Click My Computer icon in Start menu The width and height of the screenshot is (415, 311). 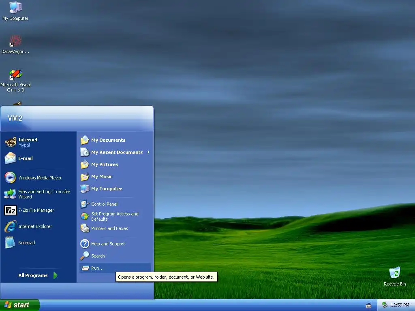(85, 189)
